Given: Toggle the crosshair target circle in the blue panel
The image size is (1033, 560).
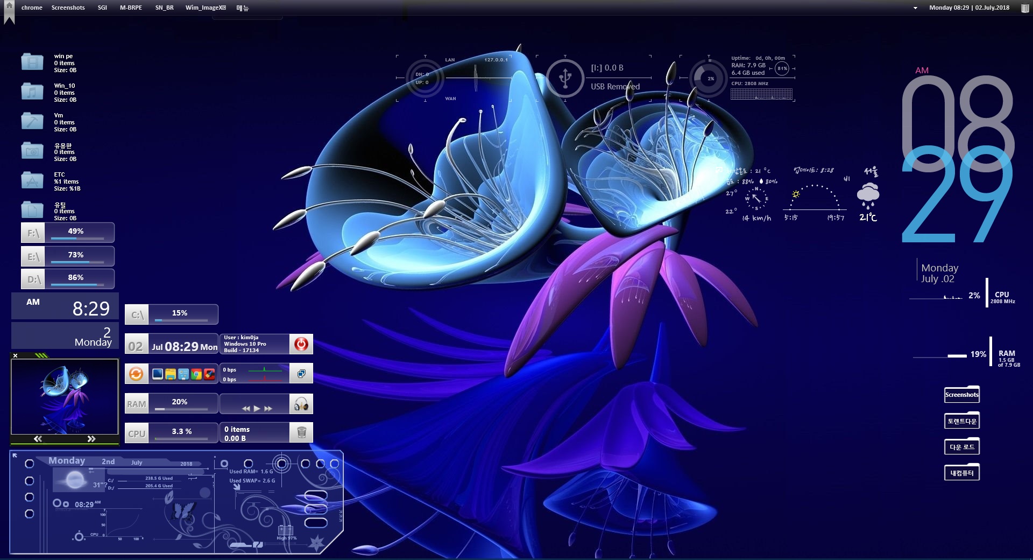Looking at the screenshot, I should (281, 464).
